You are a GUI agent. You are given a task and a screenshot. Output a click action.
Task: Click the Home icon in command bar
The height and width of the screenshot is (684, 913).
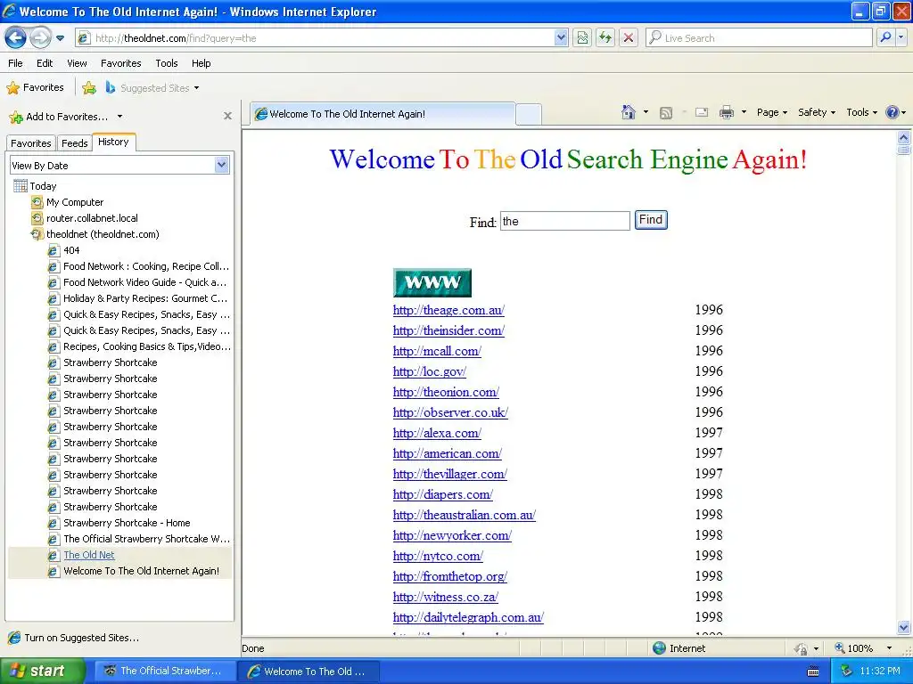[x=629, y=112]
